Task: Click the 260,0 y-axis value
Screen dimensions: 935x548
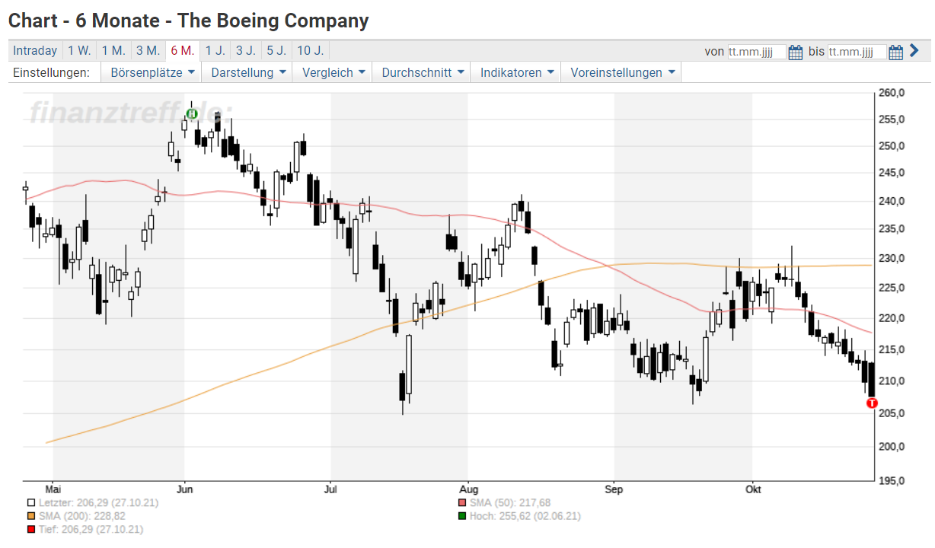Action: click(892, 93)
